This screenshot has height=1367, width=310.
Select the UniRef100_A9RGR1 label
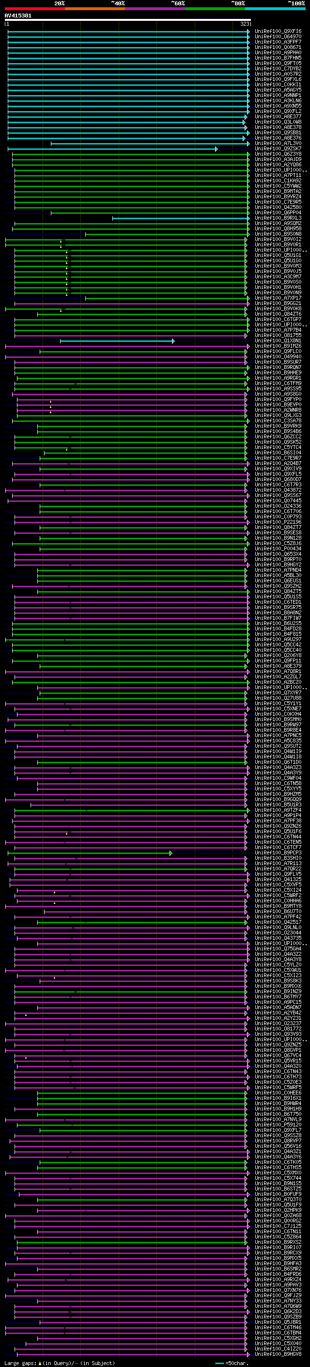pos(278,378)
